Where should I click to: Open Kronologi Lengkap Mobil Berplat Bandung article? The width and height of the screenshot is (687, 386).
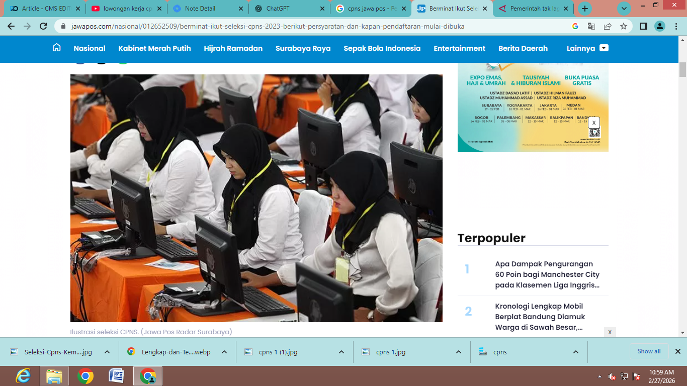[541, 317]
